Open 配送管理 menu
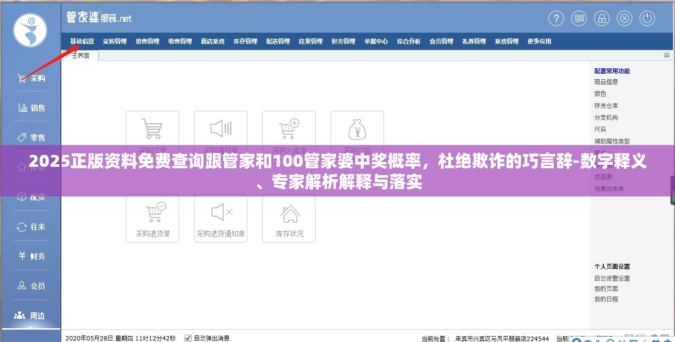Viewport: 675px width, 342px height. click(278, 42)
